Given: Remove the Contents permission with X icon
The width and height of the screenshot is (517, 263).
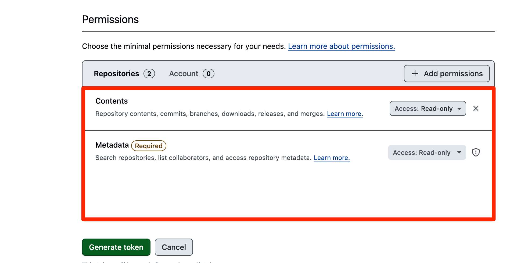Looking at the screenshot, I should click(476, 108).
